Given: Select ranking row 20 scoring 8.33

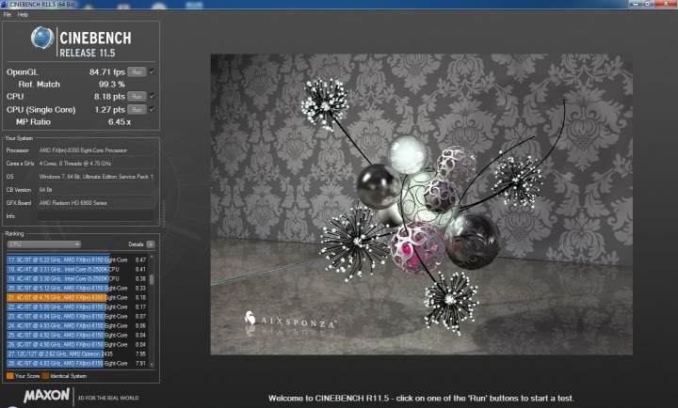Looking at the screenshot, I should pyautogui.click(x=77, y=289).
